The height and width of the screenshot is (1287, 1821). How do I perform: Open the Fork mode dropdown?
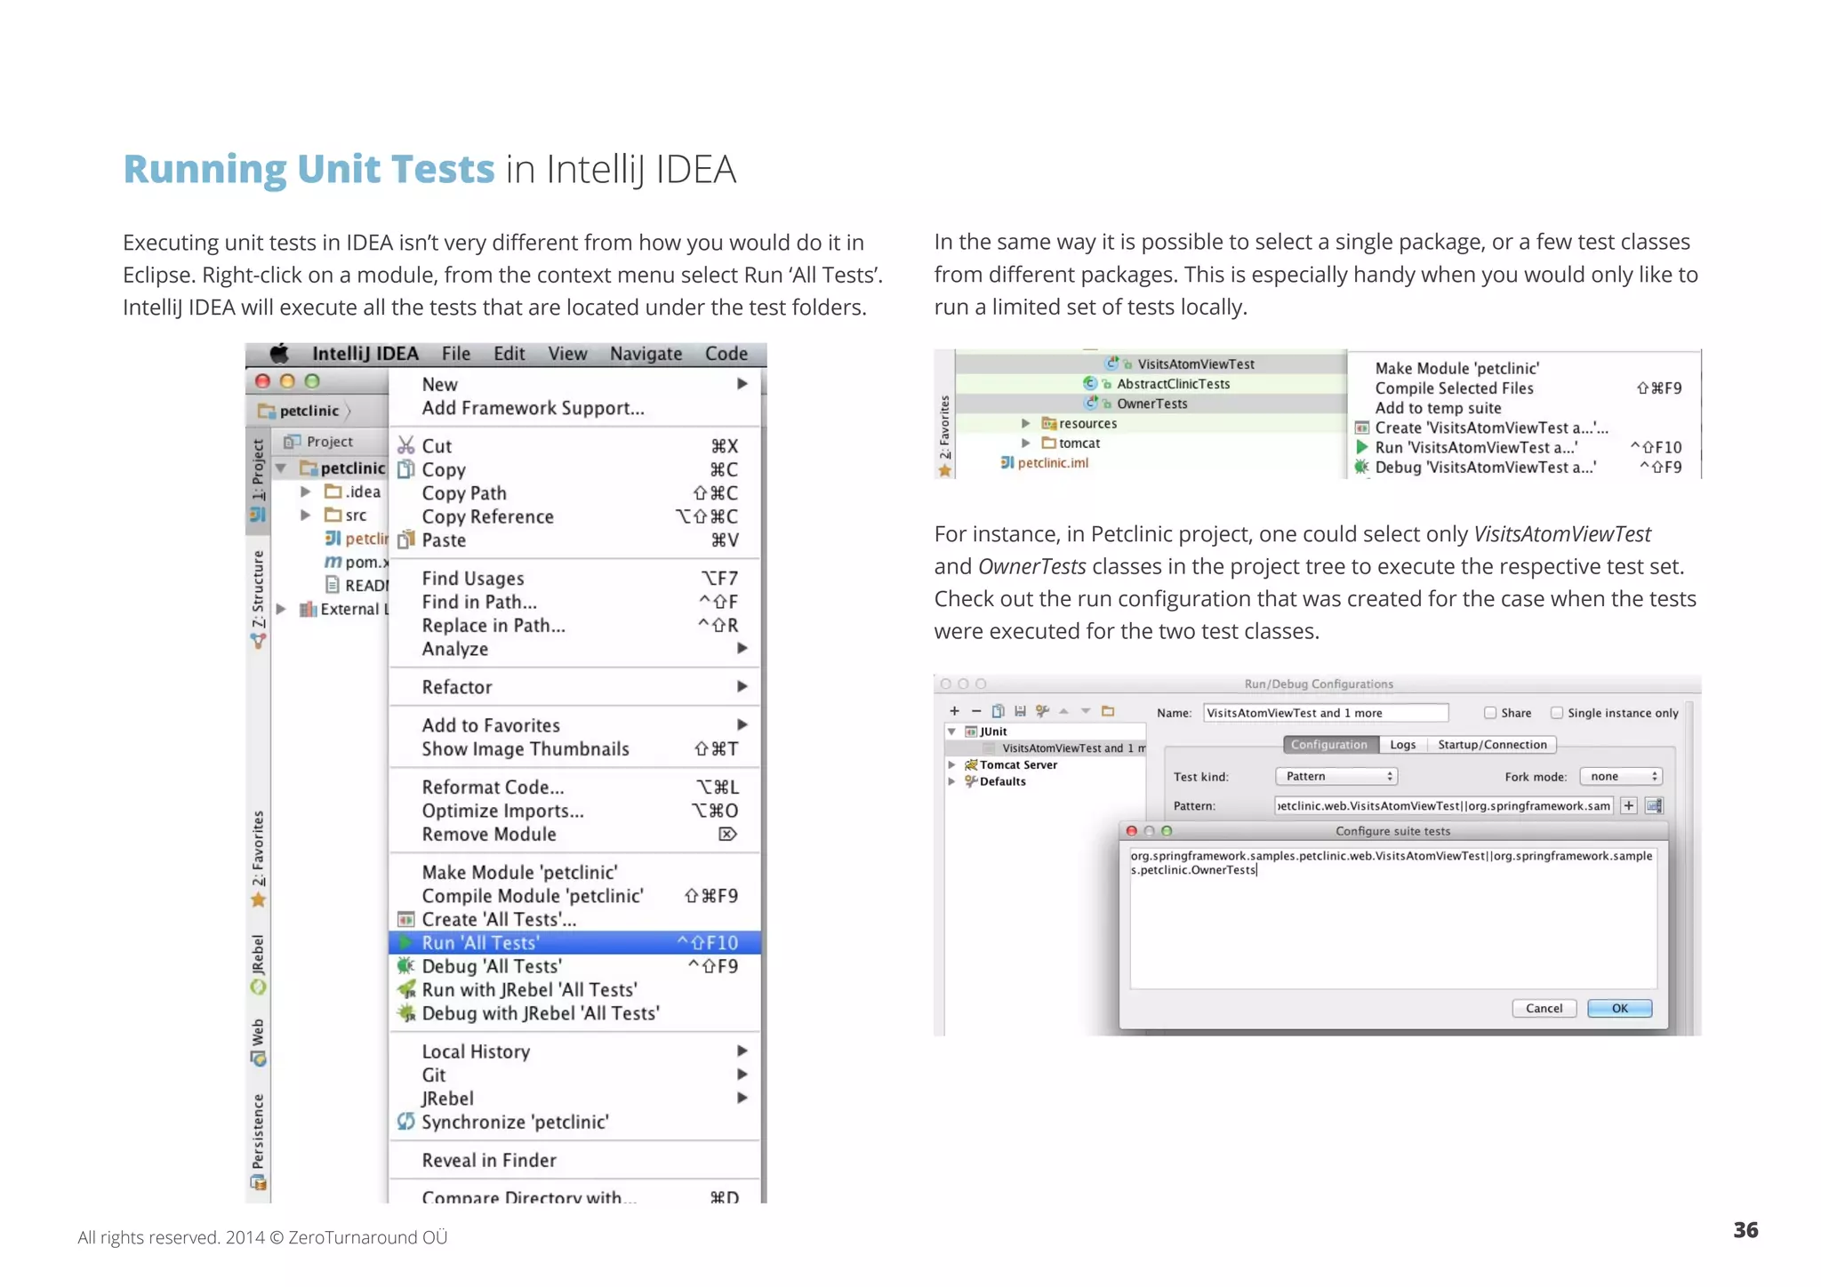click(1621, 776)
